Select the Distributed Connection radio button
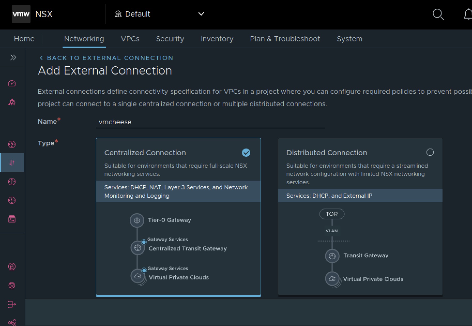This screenshot has height=326, width=472. point(430,152)
